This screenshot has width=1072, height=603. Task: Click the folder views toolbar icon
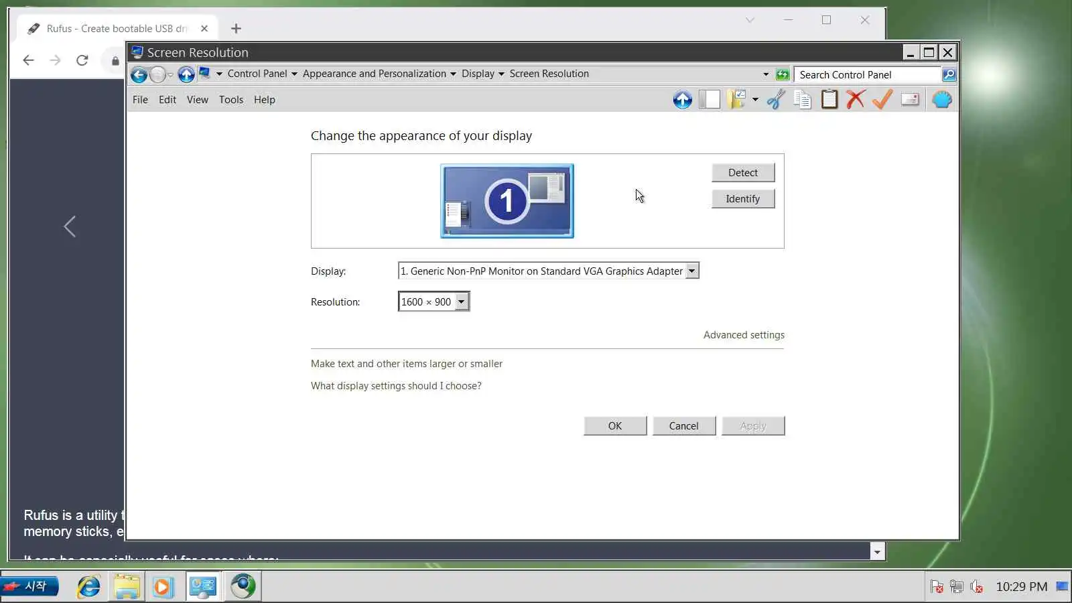click(736, 100)
